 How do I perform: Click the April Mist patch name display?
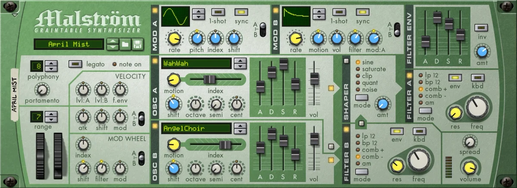pos(69,44)
